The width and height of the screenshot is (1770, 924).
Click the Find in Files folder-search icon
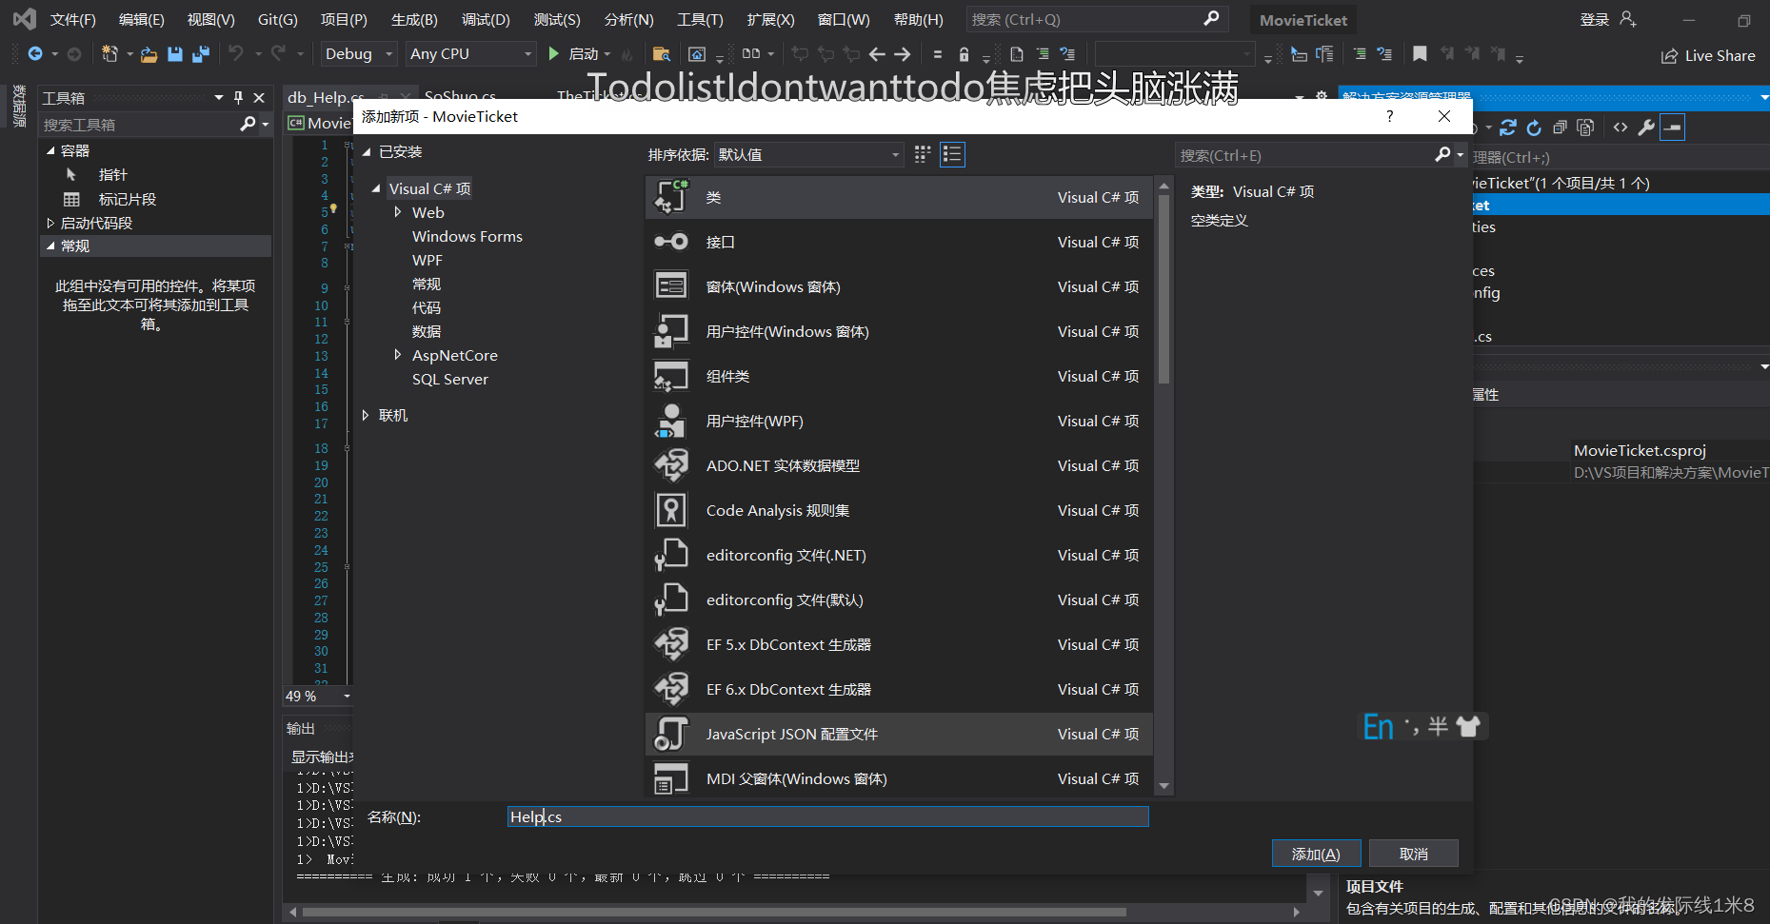point(662,54)
